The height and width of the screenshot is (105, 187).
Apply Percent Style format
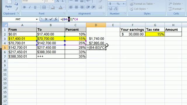pyautogui.click(x=118, y=4)
